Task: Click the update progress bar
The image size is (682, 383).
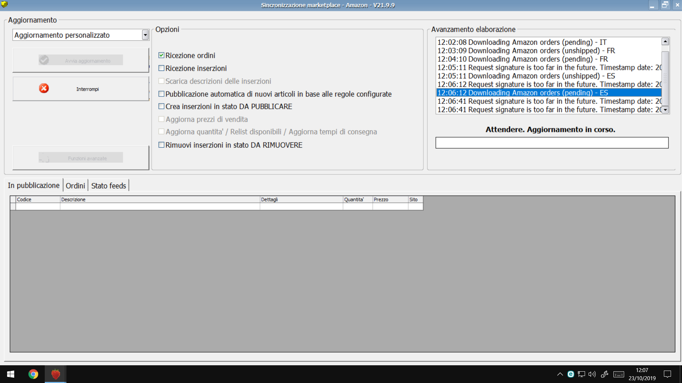Action: pyautogui.click(x=552, y=143)
